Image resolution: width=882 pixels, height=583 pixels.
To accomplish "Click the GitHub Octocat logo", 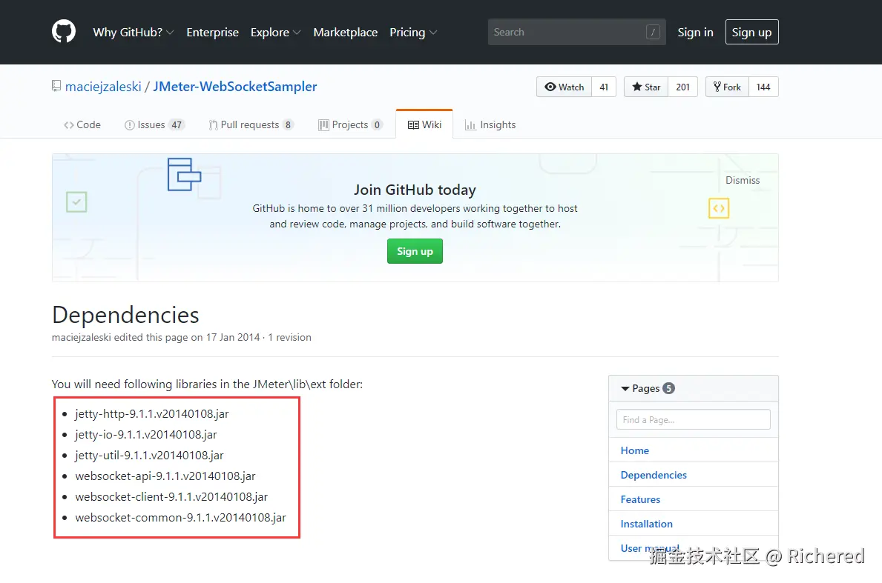I will [64, 31].
